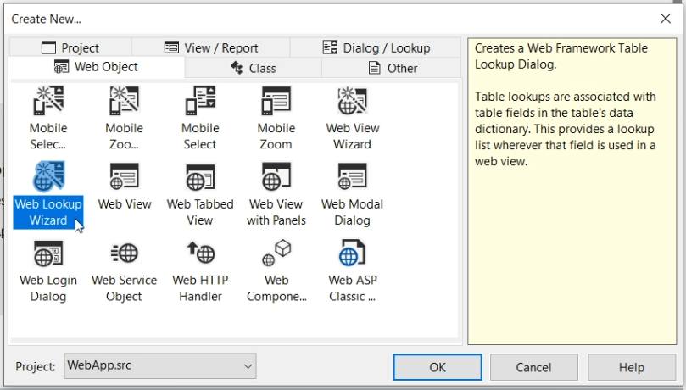The width and height of the screenshot is (686, 390).
Task: Select the Web ASP Classic icon
Action: (x=352, y=253)
